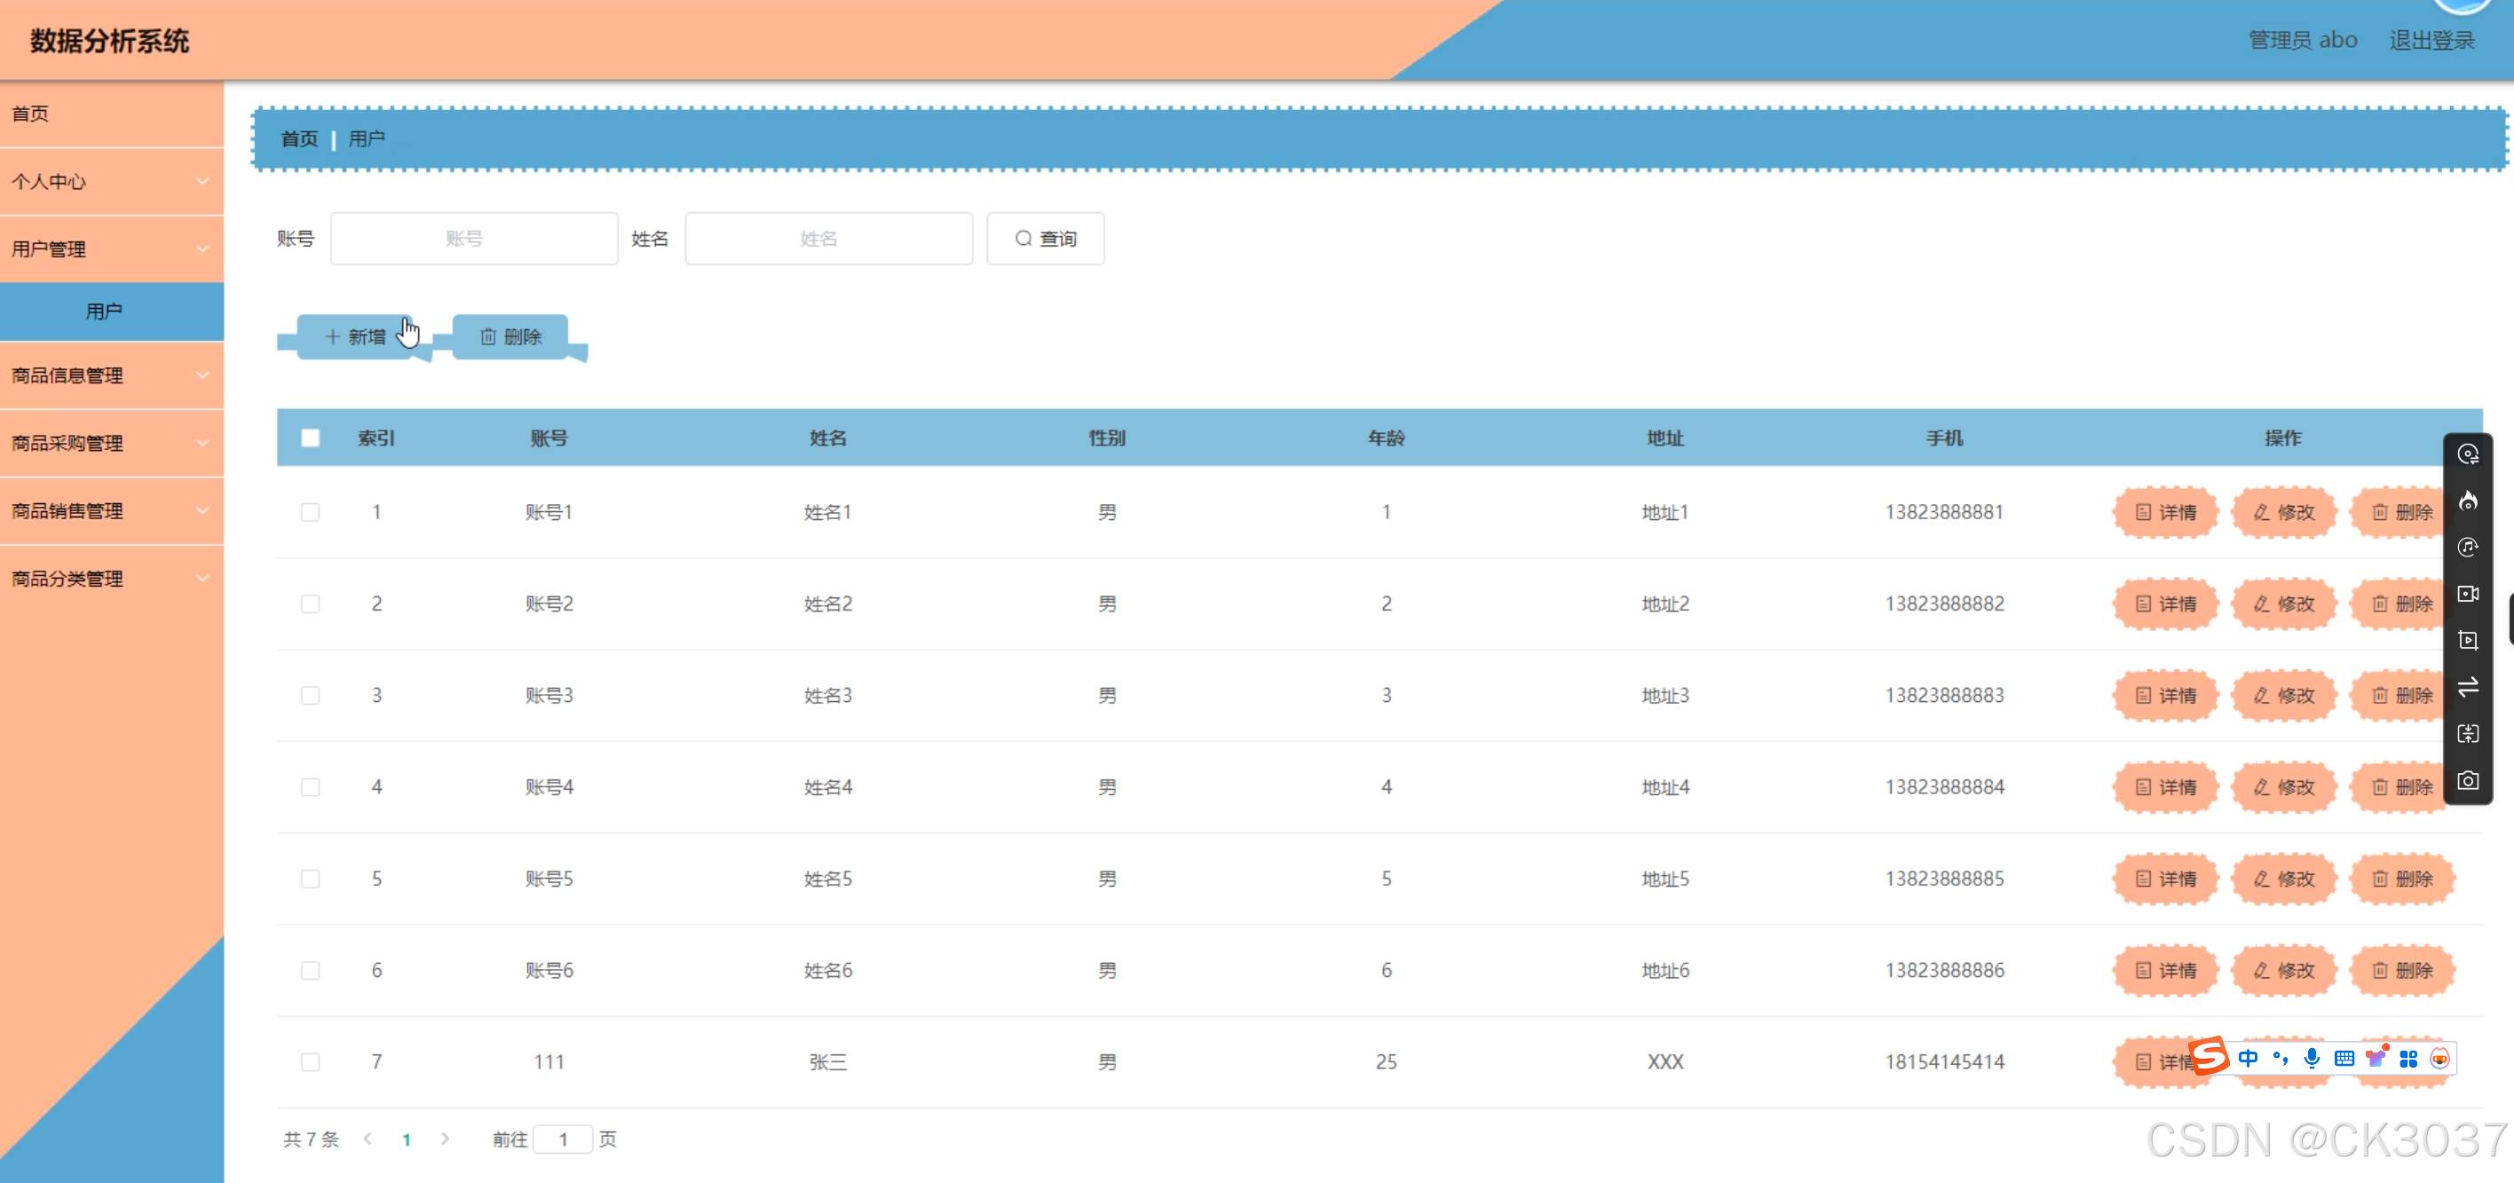Viewport: 2514px width, 1183px height.
Task: Open the Sogou toolbox grid icon
Action: [x=2407, y=1059]
